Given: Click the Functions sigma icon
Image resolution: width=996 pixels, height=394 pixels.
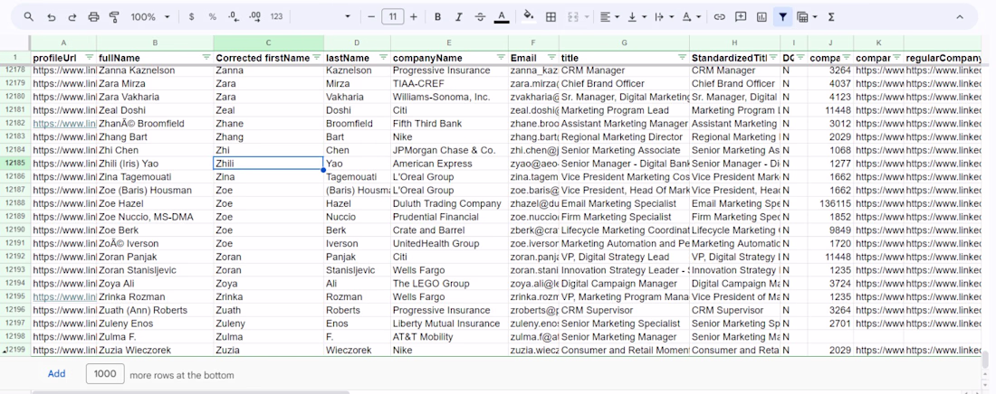Looking at the screenshot, I should [831, 17].
